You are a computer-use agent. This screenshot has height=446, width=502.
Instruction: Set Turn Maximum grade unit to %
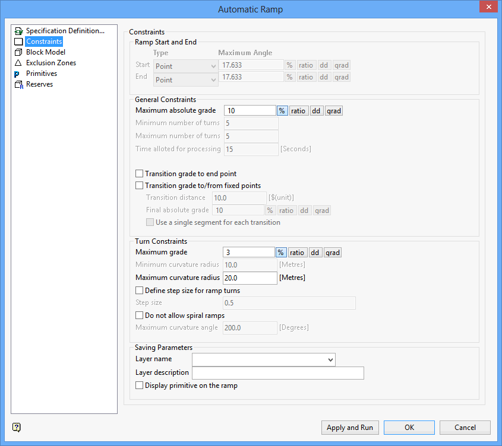(281, 252)
